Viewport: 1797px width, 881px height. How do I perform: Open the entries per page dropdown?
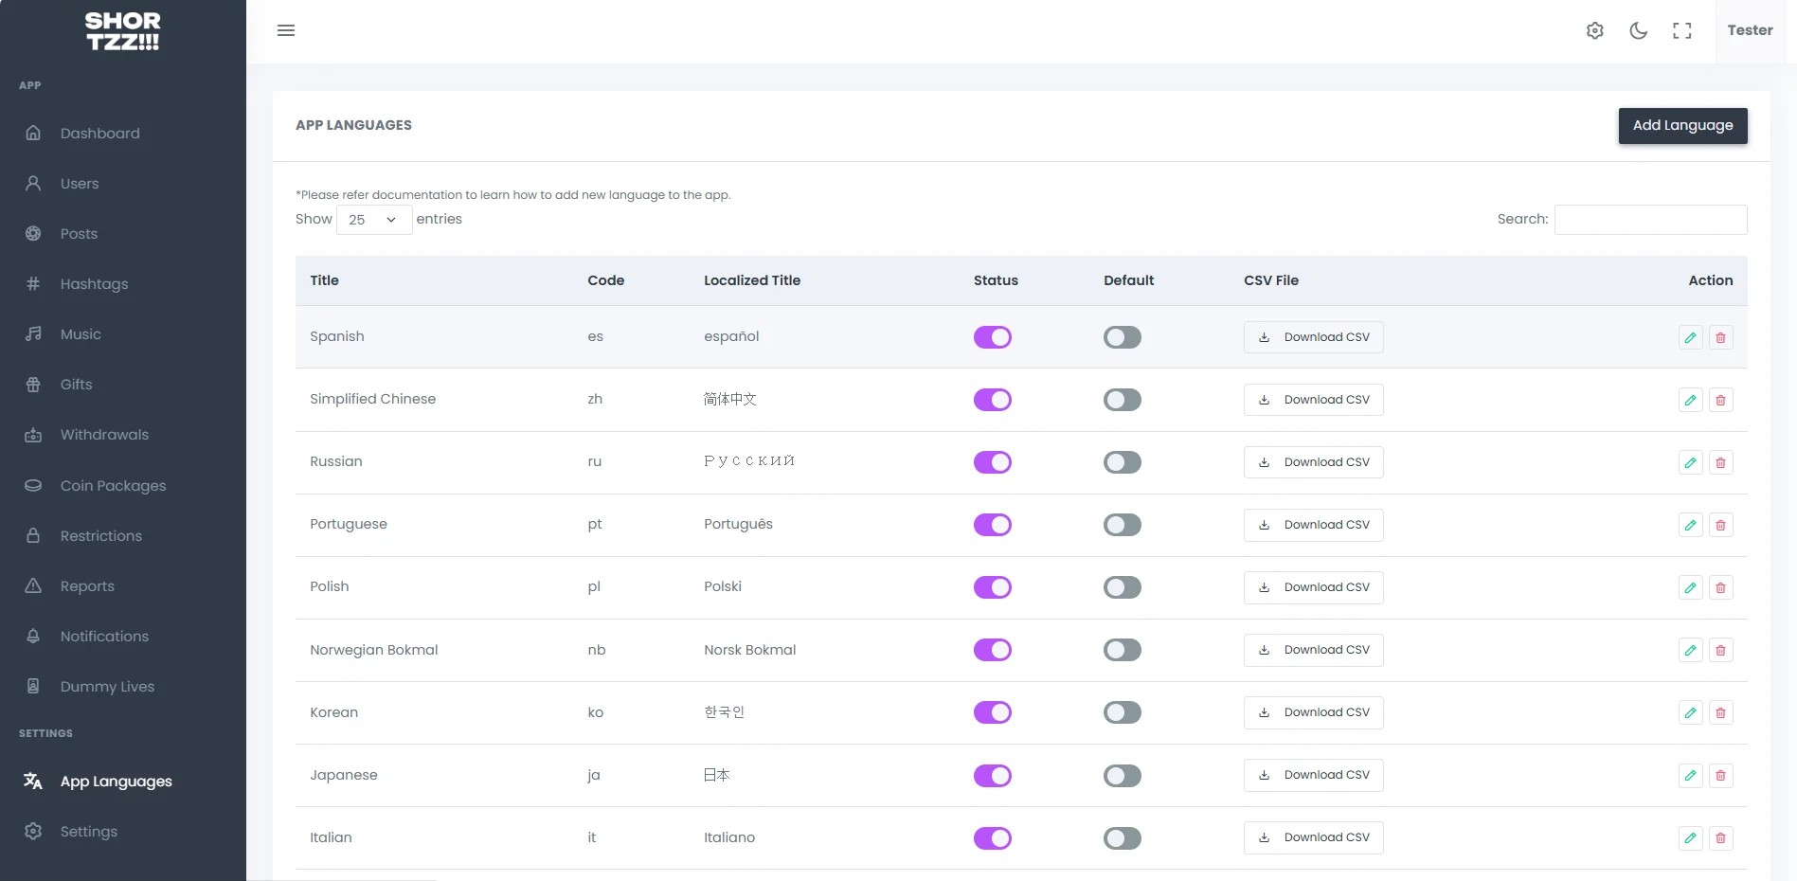click(374, 220)
